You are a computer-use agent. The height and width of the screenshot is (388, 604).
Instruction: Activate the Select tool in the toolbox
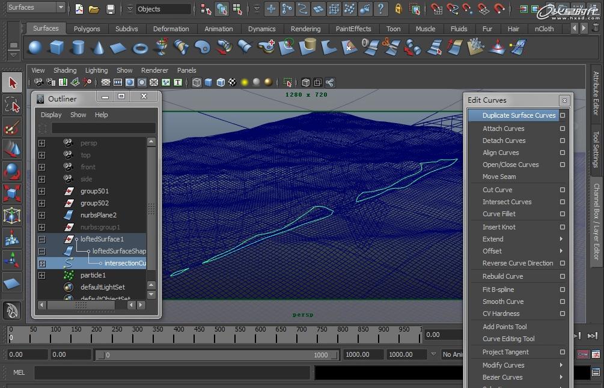(12, 83)
